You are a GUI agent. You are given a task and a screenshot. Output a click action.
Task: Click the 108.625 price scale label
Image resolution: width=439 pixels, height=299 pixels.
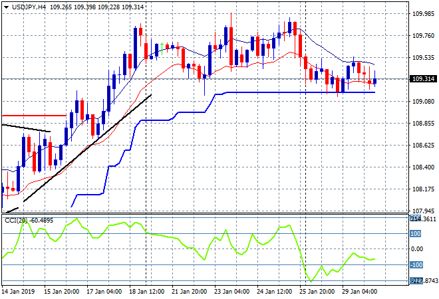tap(424, 145)
